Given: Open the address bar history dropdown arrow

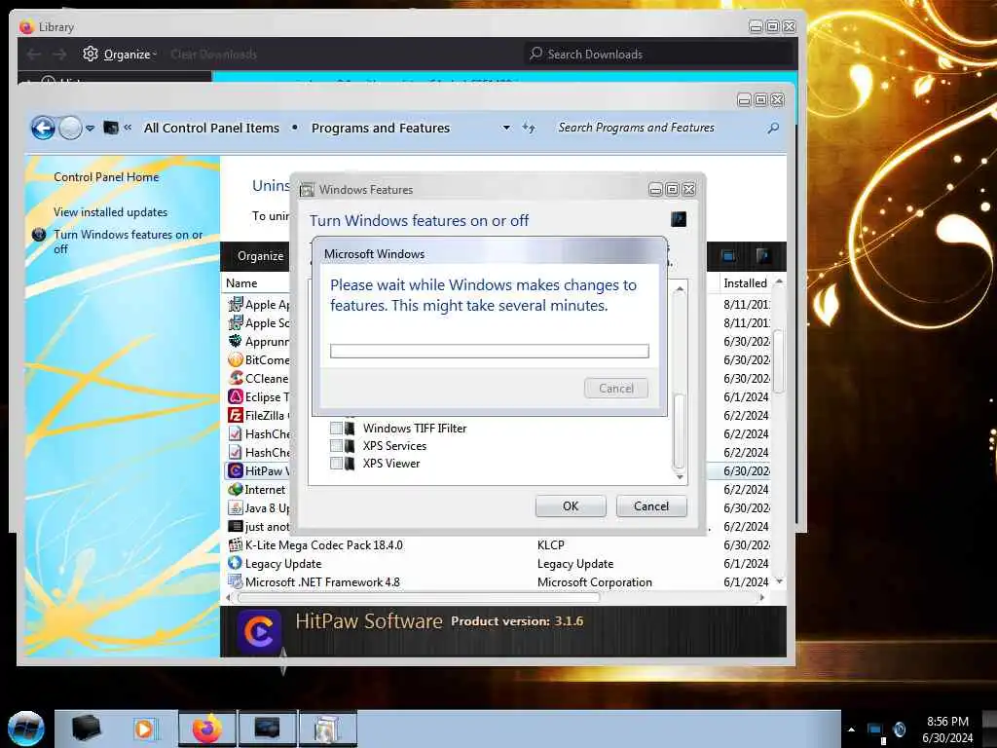Looking at the screenshot, I should tap(506, 128).
